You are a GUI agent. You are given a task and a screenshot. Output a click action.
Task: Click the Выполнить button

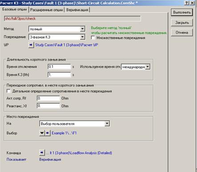point(182,12)
